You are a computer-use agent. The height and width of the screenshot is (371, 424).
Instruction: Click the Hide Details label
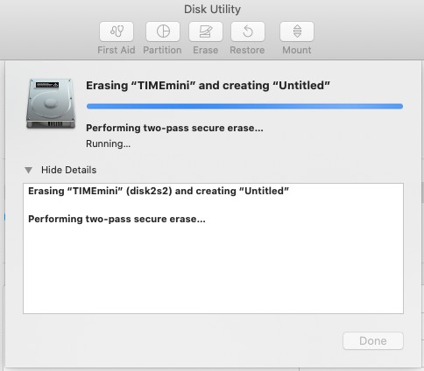tap(68, 170)
